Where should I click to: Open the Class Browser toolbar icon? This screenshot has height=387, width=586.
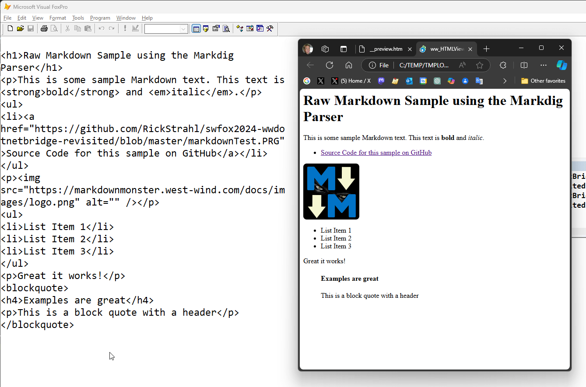[240, 29]
